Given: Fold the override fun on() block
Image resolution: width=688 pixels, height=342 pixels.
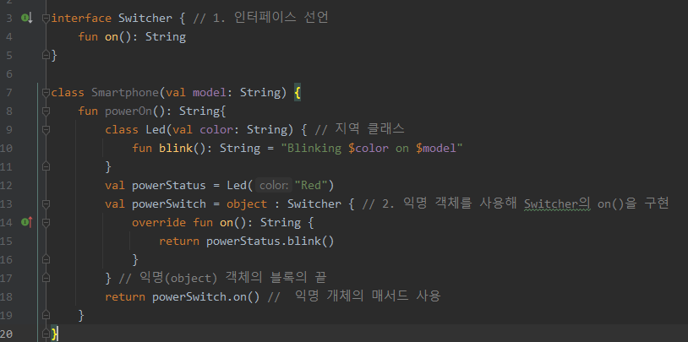Looking at the screenshot, I should [x=46, y=223].
